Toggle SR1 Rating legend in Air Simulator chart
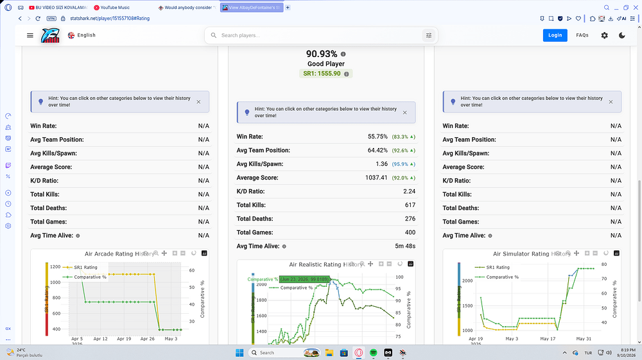The height and width of the screenshot is (360, 642). point(492,267)
